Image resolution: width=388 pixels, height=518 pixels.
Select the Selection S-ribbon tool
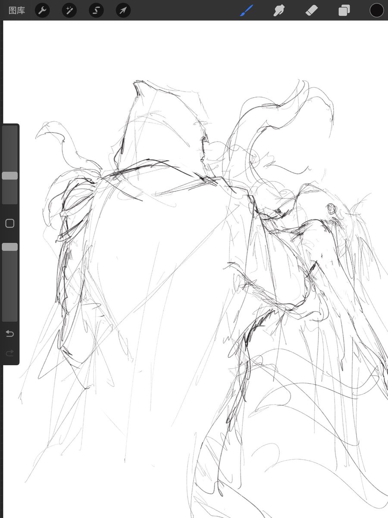(x=96, y=10)
